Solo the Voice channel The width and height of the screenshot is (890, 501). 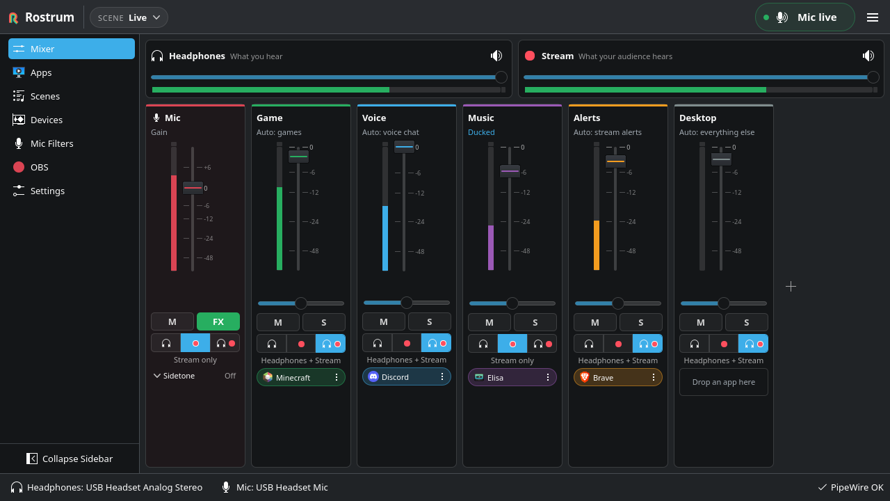pyautogui.click(x=430, y=321)
